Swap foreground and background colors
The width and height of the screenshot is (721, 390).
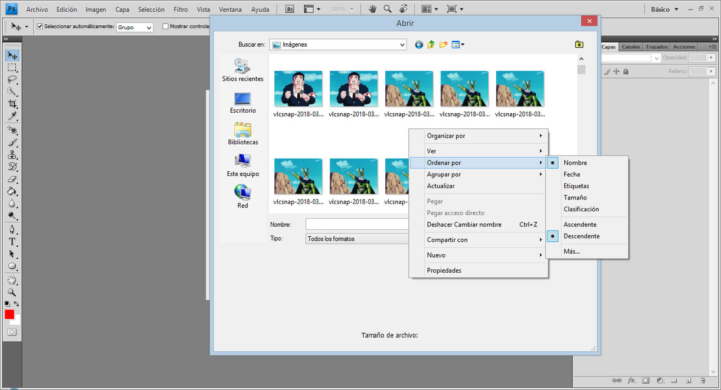coord(16,304)
